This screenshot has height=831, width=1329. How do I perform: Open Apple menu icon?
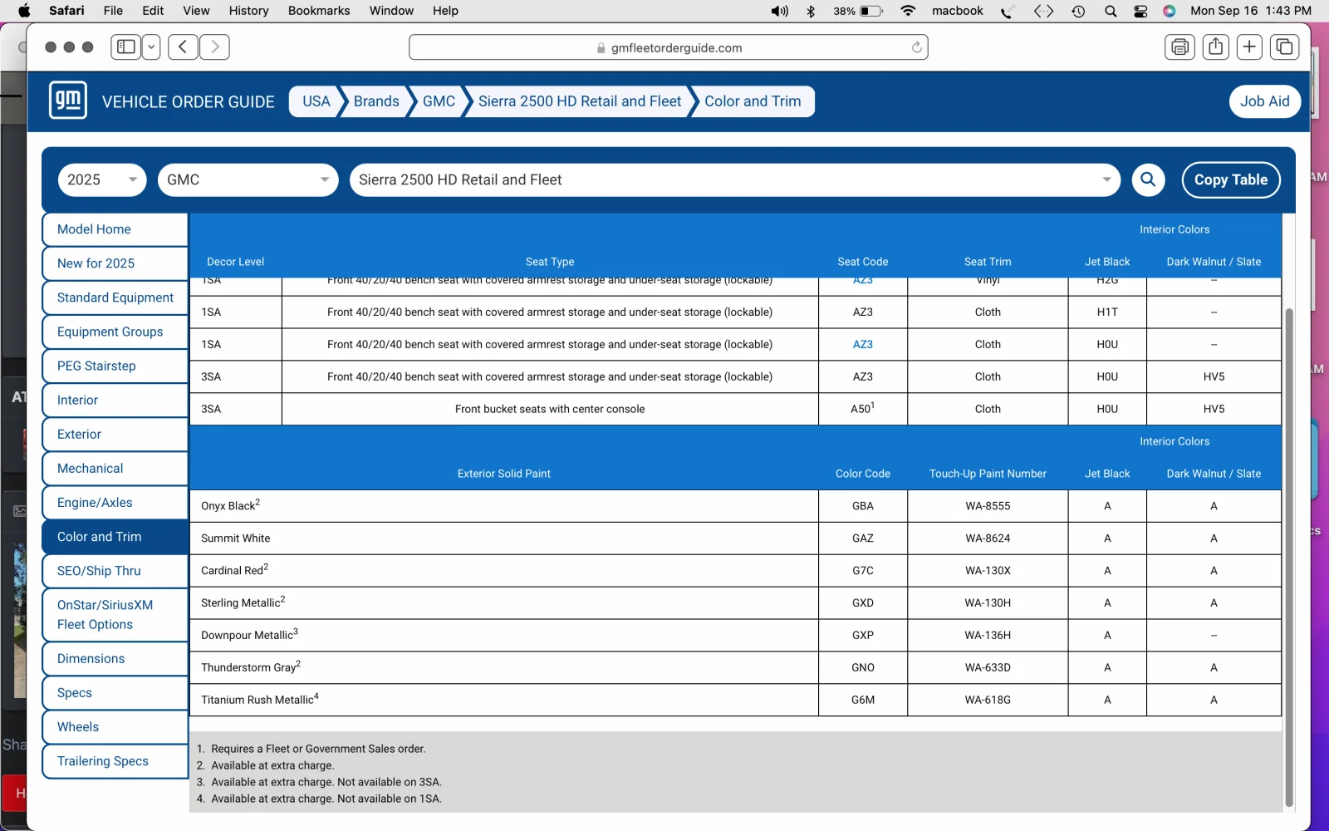pos(24,11)
